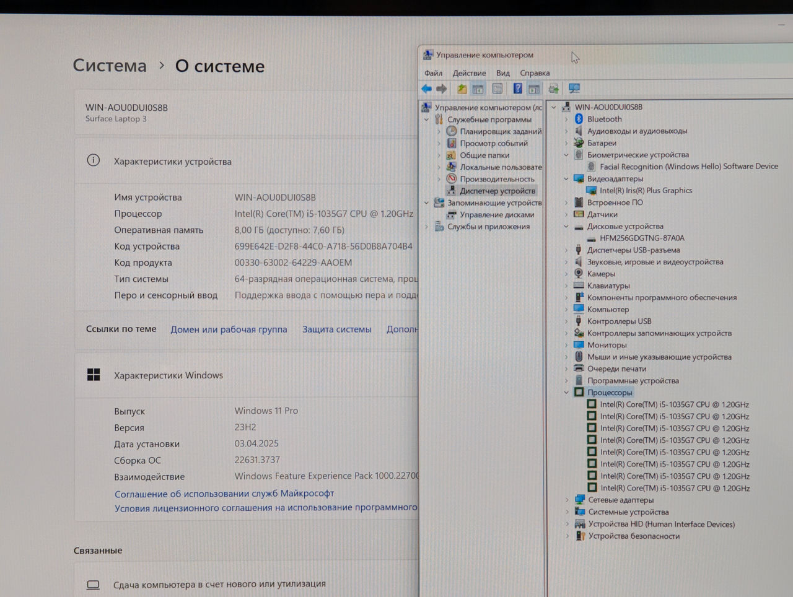Select the Системные устройства category
Screen dimensions: 793x597
628,512
